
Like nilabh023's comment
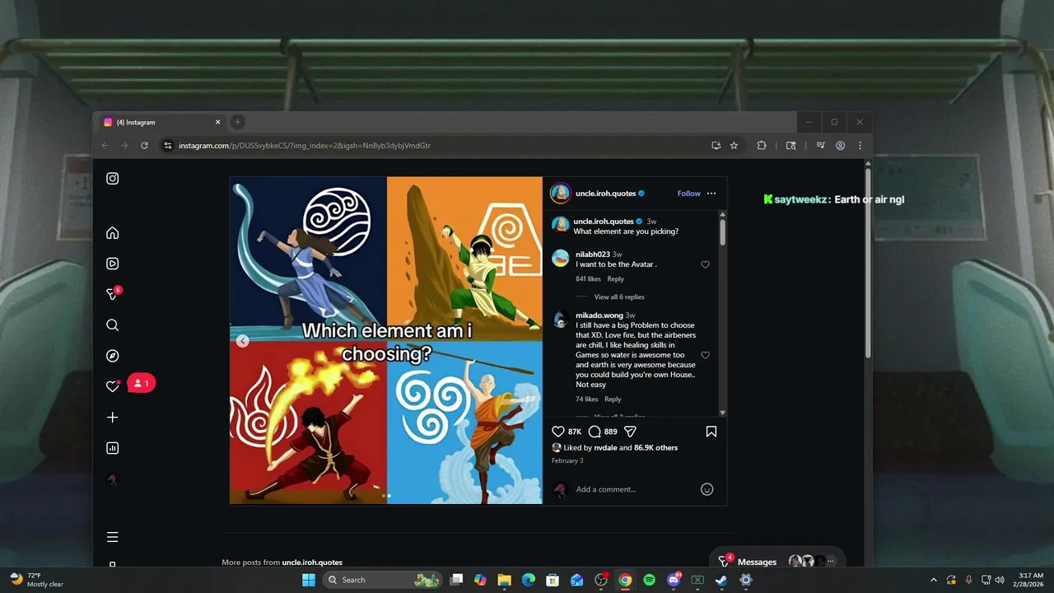pyautogui.click(x=705, y=264)
